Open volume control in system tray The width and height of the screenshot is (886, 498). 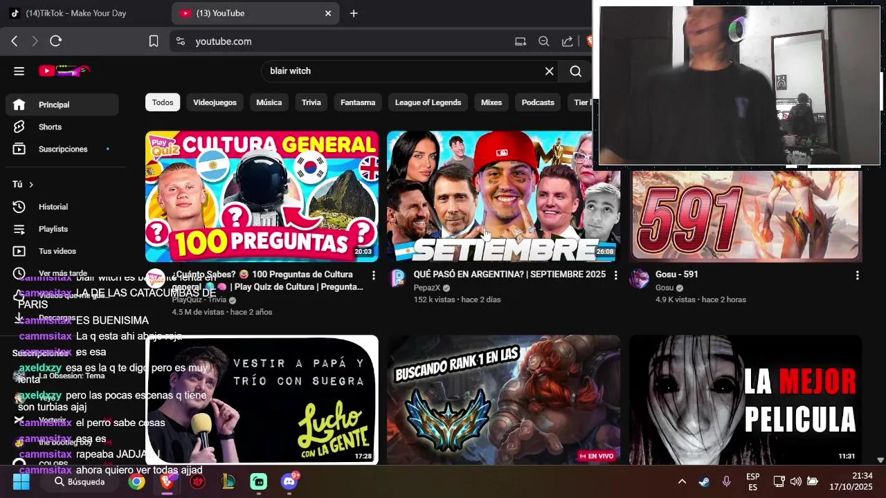[795, 481]
